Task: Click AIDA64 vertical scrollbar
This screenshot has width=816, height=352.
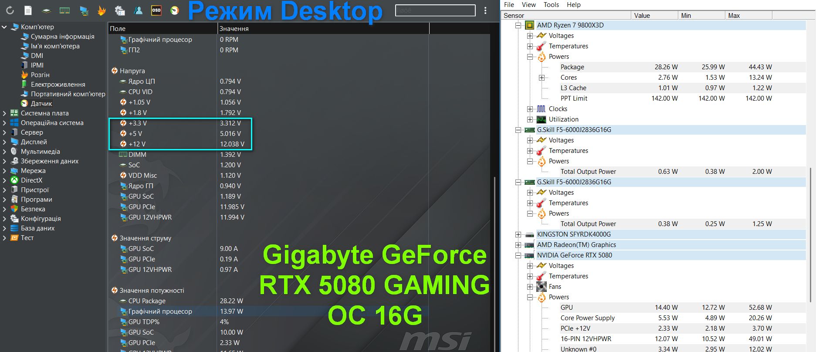Action: coord(494,261)
